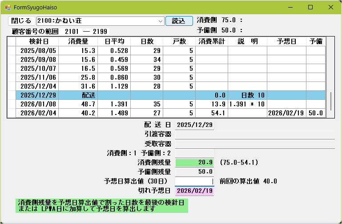Click the pink 切れ予想日 field
This screenshot has height=224, width=342.
click(x=195, y=191)
